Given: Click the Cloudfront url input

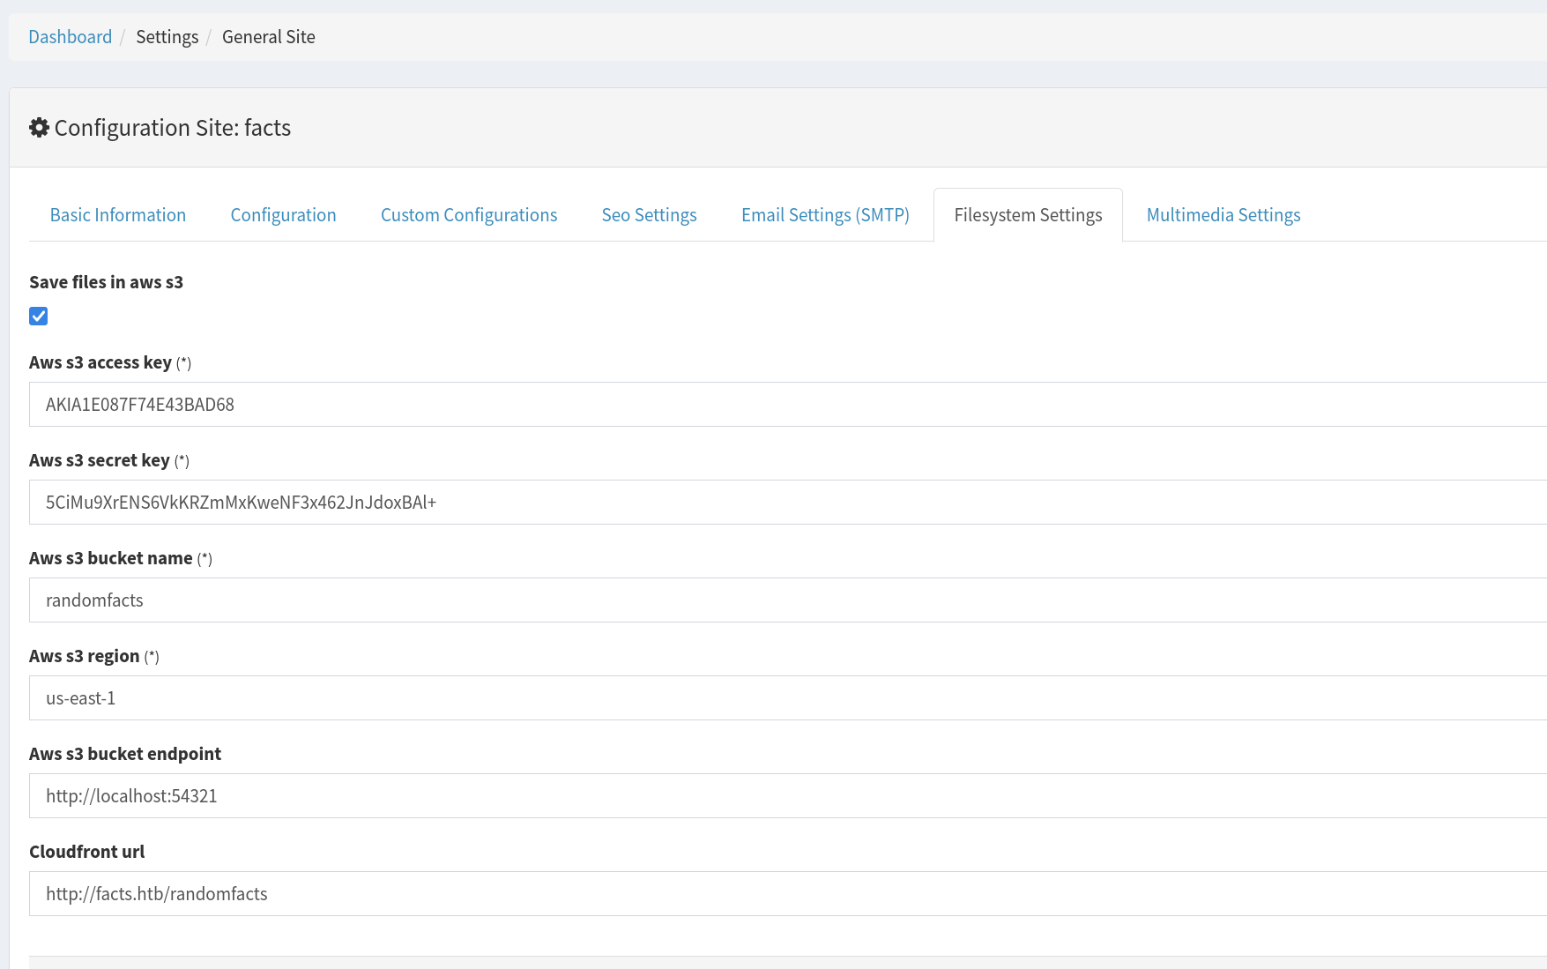Looking at the screenshot, I should coord(529,893).
